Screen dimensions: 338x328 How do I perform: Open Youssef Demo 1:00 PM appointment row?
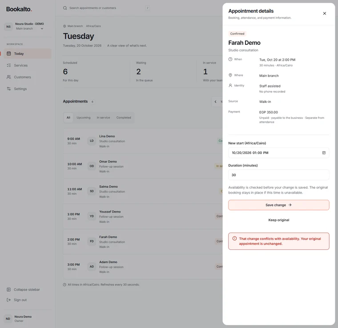pyautogui.click(x=143, y=216)
